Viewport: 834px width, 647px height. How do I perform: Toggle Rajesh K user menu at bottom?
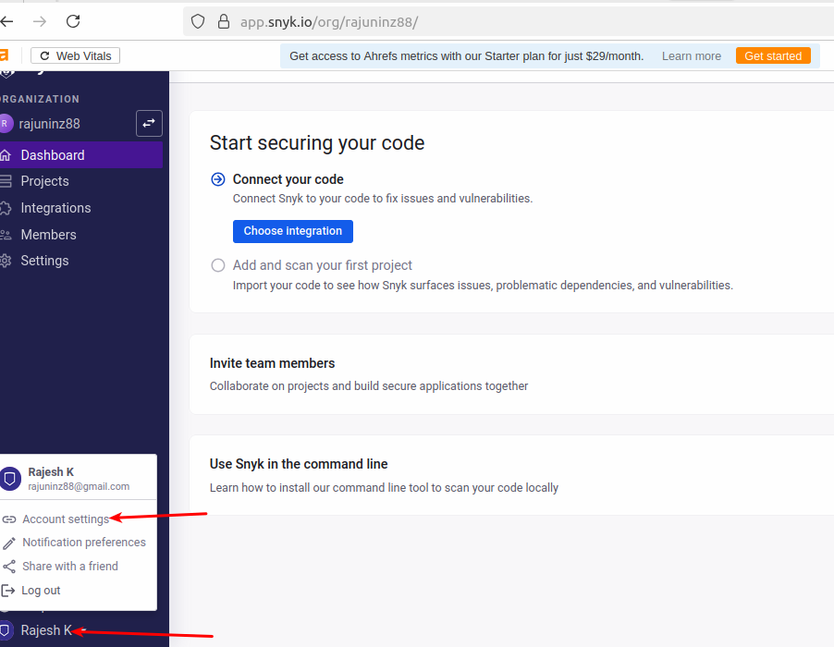tap(45, 630)
